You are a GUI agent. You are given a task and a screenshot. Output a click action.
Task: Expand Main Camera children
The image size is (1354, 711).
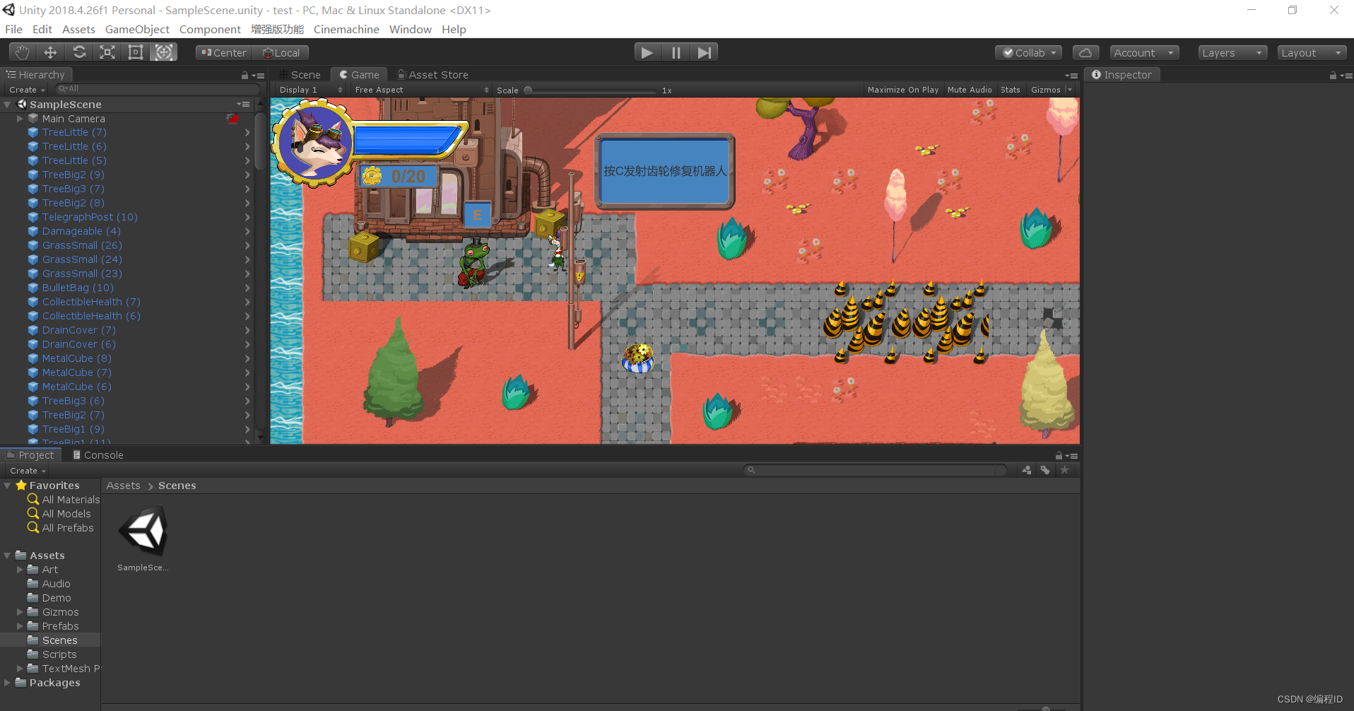point(20,119)
